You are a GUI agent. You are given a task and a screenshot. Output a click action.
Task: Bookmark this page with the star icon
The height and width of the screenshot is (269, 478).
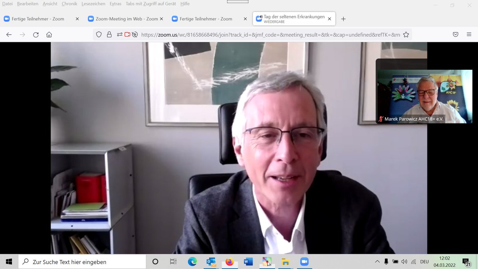(406, 35)
